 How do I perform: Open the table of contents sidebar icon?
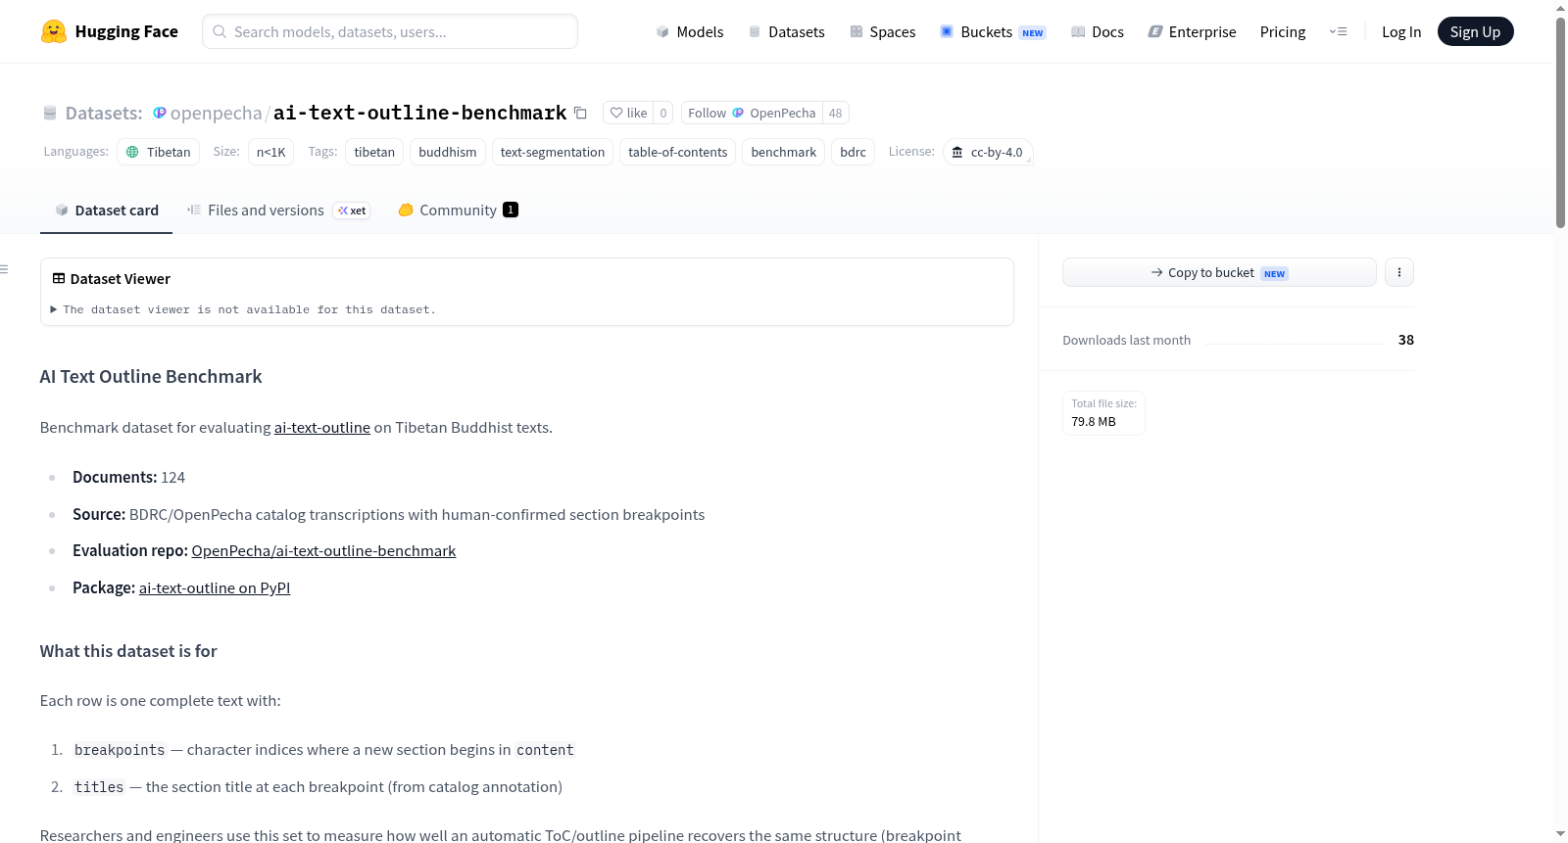pyautogui.click(x=5, y=269)
